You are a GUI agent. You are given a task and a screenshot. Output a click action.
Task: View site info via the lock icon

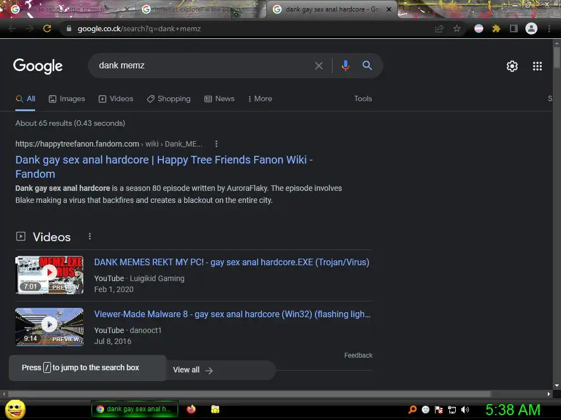(x=69, y=28)
